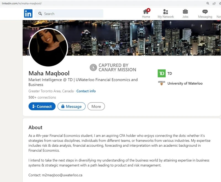Expand the More options menu
Screen dimensions: 221x182
pyautogui.click(x=96, y=106)
